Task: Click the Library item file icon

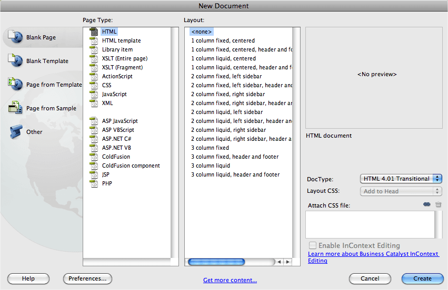Action: [x=94, y=49]
